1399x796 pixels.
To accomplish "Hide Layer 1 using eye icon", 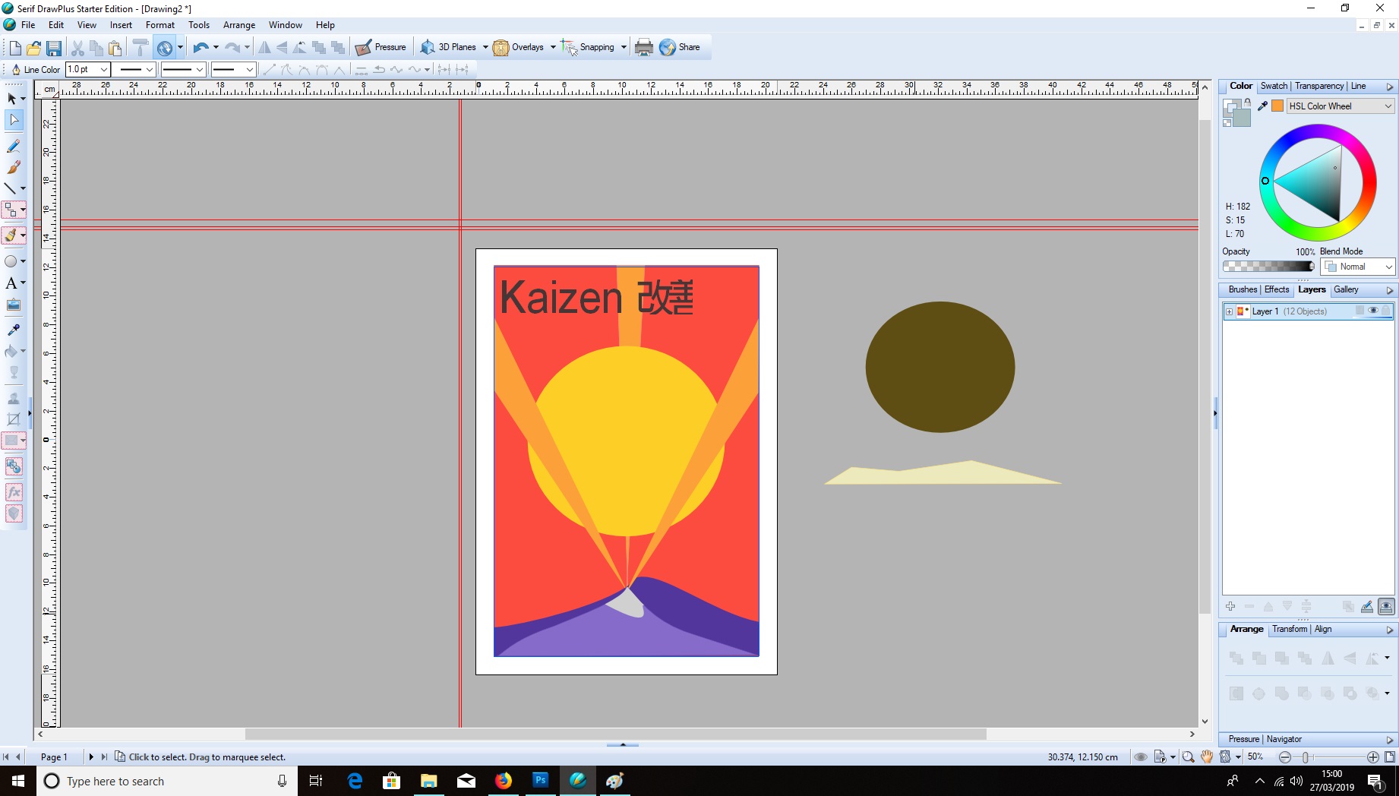I will [x=1372, y=311].
